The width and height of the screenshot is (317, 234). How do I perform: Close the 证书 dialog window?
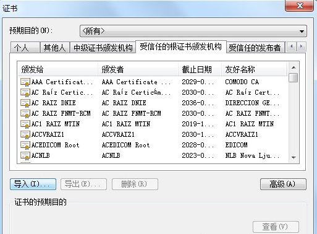click(x=299, y=6)
